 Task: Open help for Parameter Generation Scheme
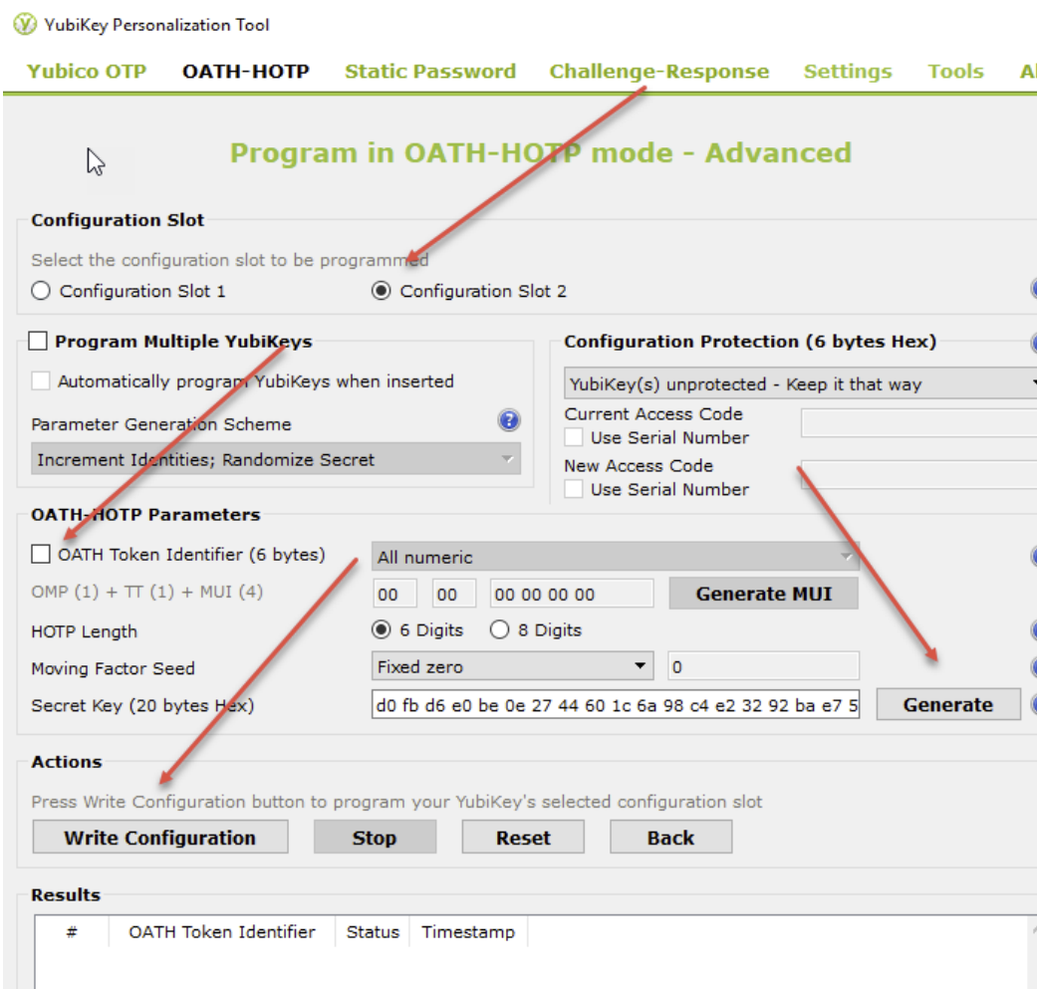tap(509, 420)
